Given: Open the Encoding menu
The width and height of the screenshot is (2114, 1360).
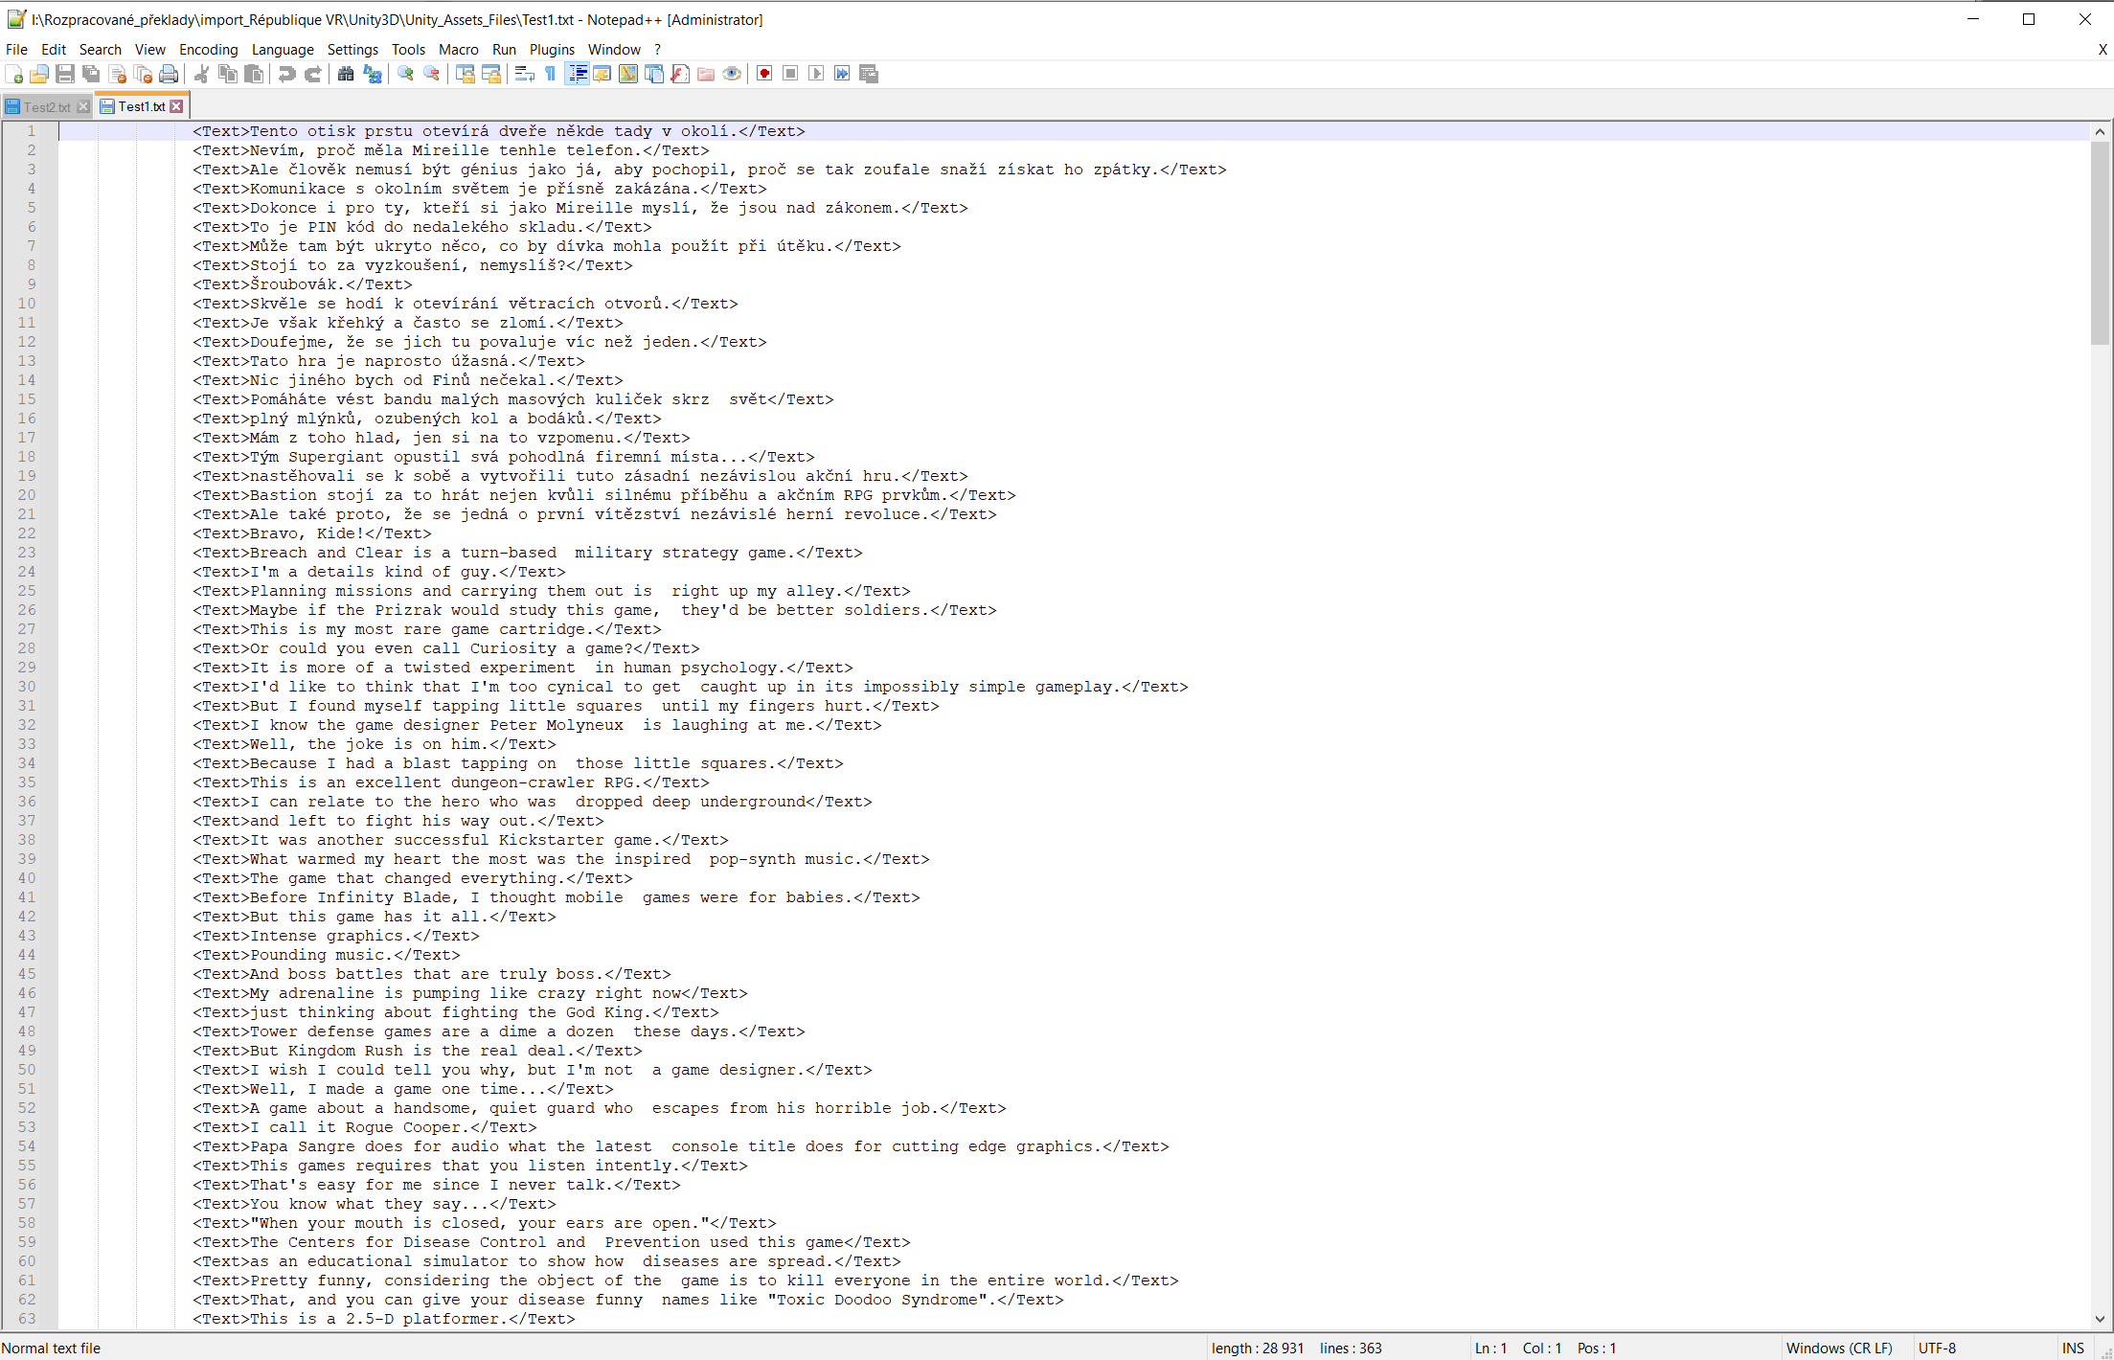Looking at the screenshot, I should 208,49.
